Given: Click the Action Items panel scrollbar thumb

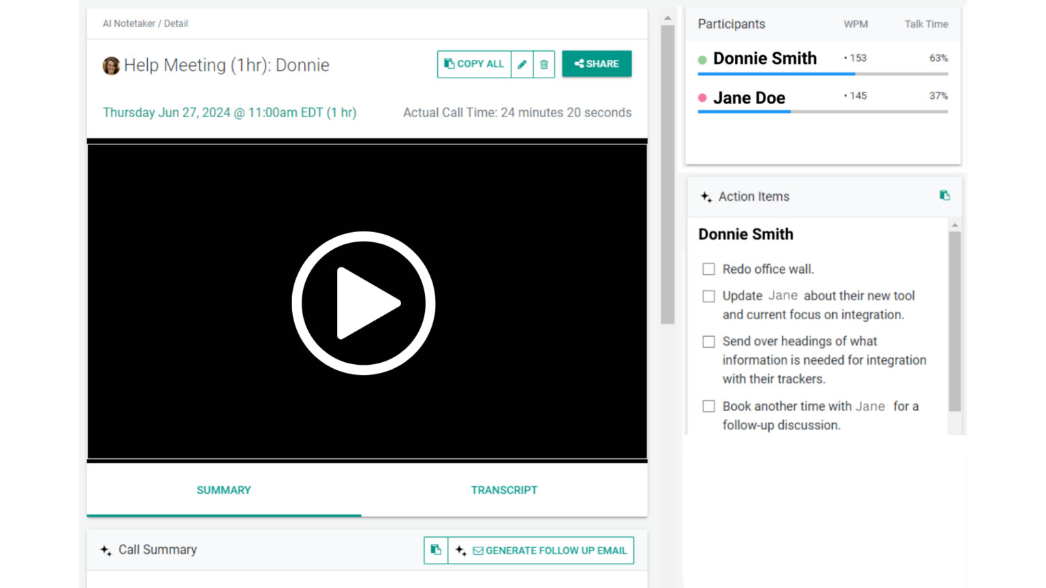Looking at the screenshot, I should pos(955,321).
